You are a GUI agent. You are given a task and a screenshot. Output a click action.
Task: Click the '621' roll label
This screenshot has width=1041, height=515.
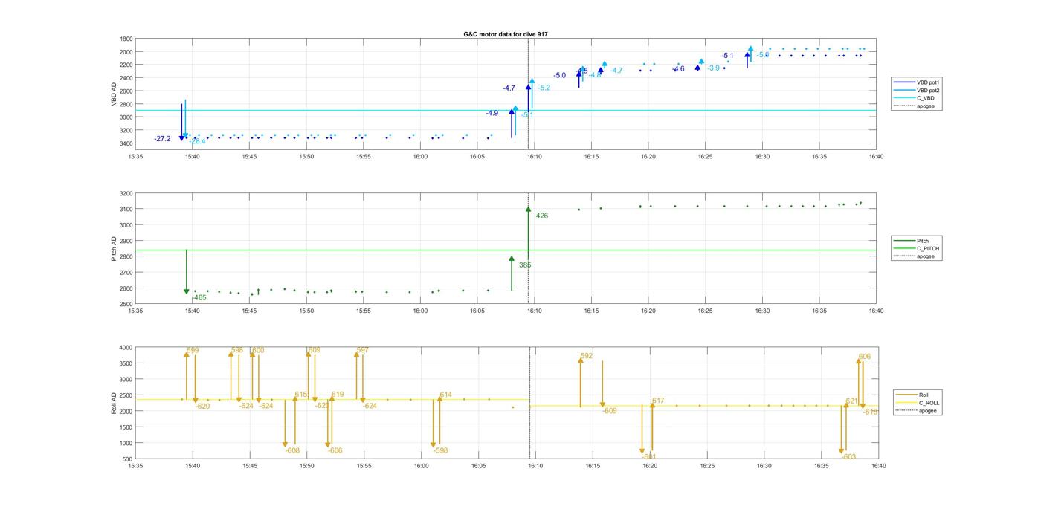pyautogui.click(x=852, y=401)
